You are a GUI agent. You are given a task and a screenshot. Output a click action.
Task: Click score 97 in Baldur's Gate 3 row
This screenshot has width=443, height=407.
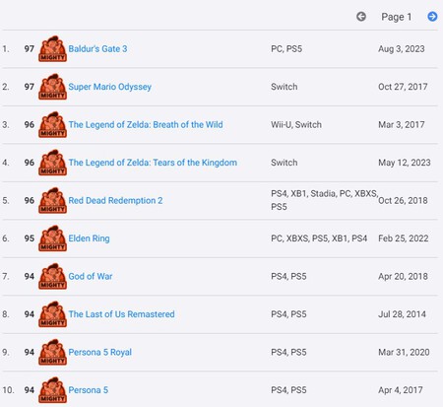30,48
